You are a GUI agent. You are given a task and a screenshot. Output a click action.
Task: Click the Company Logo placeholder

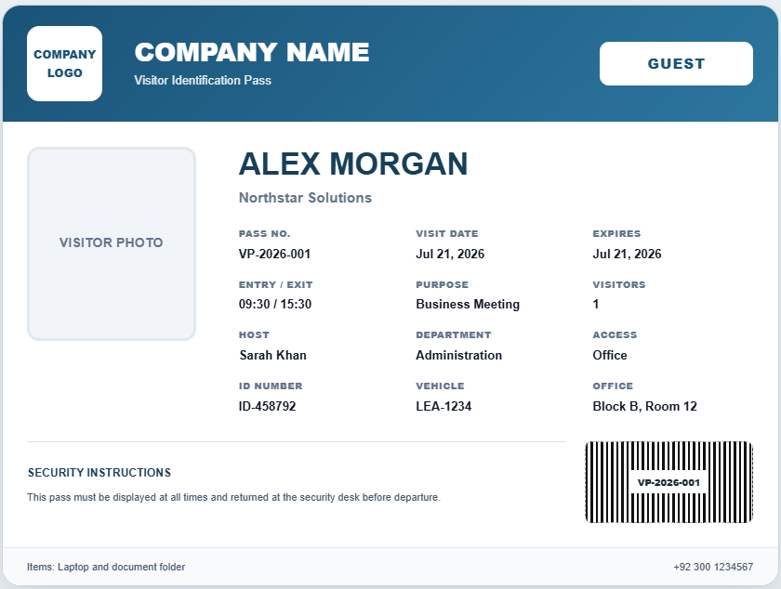point(65,64)
